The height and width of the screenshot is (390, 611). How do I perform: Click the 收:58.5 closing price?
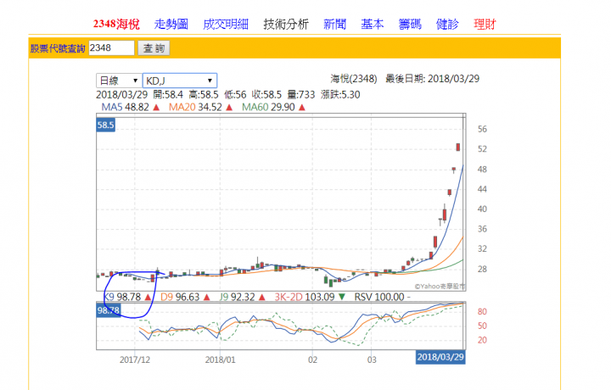[266, 95]
